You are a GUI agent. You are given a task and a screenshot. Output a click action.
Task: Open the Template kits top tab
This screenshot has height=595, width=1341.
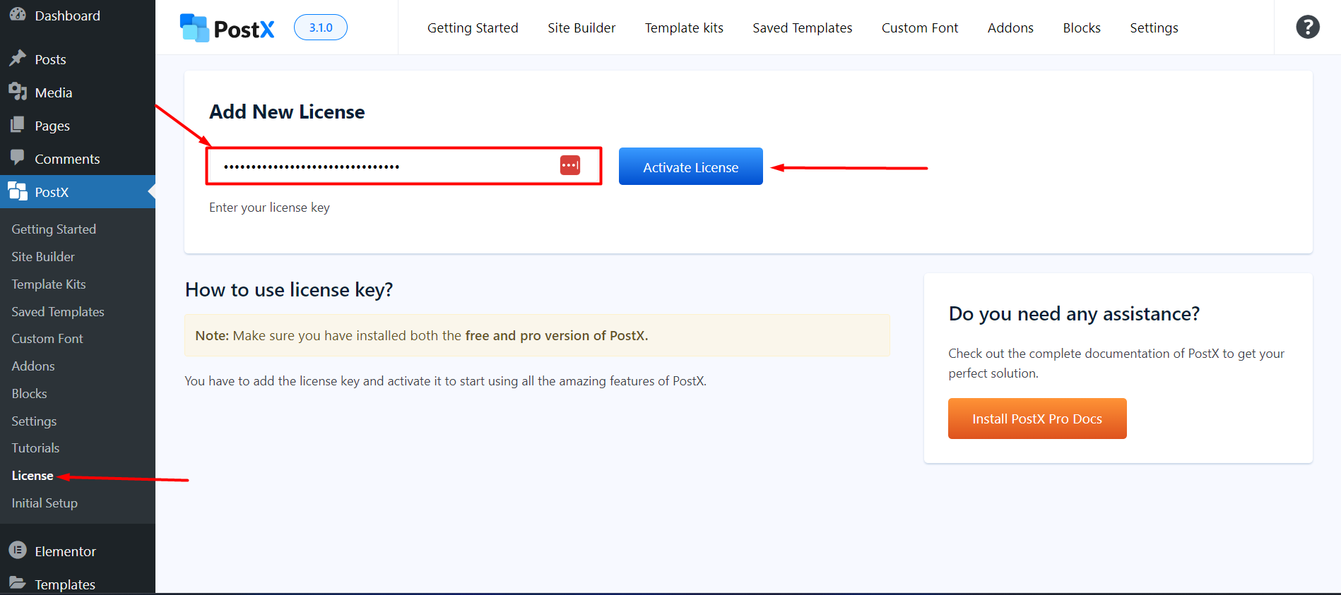coord(684,28)
